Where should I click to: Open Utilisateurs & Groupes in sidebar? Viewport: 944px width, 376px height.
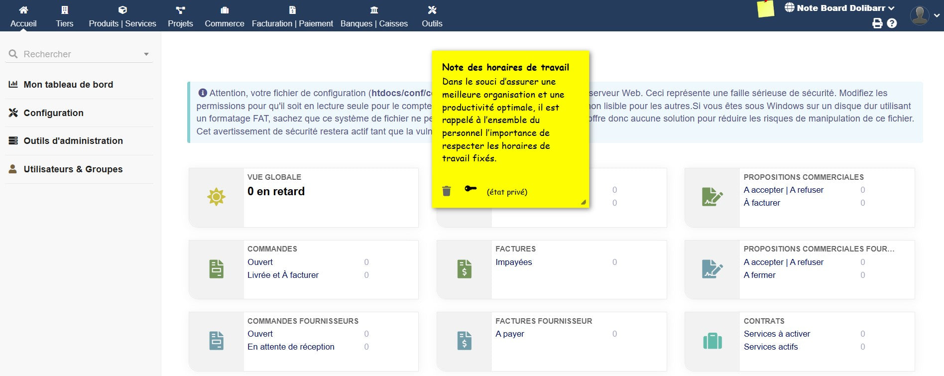(x=73, y=169)
